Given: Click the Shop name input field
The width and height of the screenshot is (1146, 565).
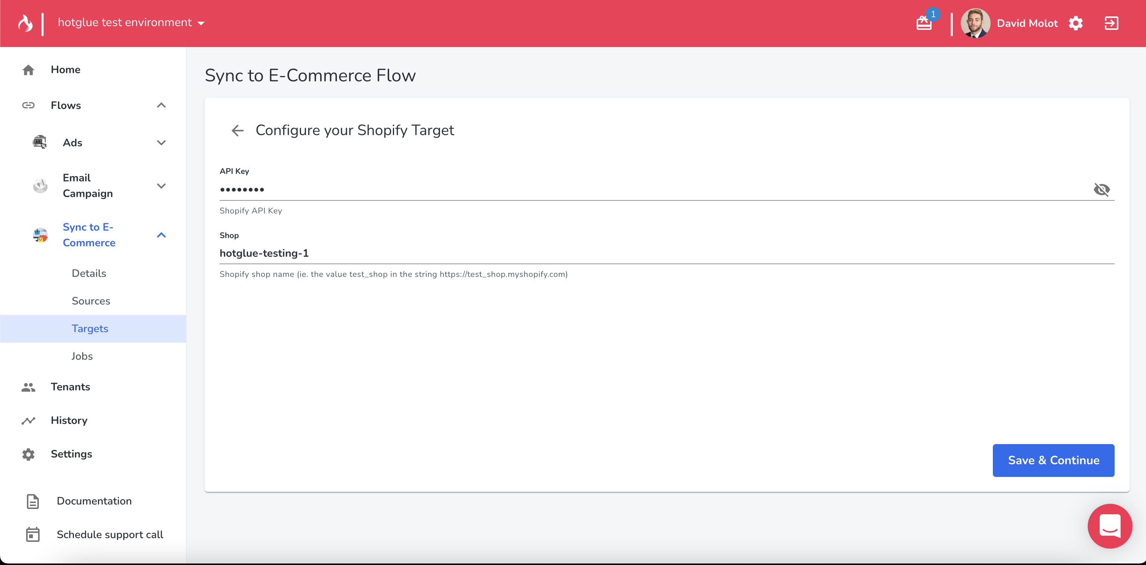Looking at the screenshot, I should click(666, 253).
